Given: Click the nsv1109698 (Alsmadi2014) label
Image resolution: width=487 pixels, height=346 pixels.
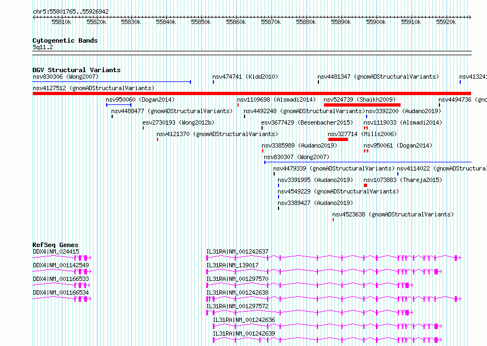Looking at the screenshot, I should tap(276, 99).
